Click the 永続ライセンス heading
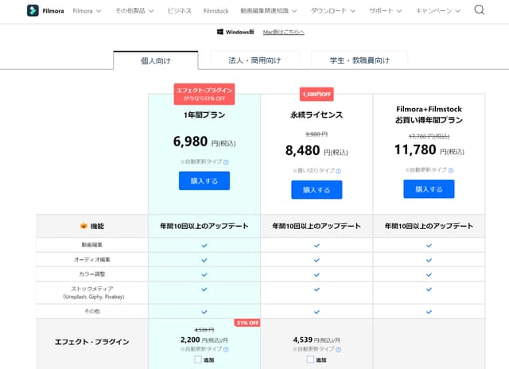The height and width of the screenshot is (369, 509). pos(317,115)
